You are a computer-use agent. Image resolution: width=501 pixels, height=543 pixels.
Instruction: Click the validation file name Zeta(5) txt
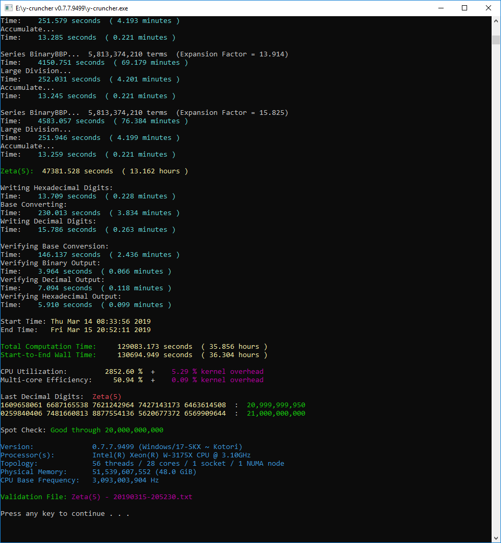pos(132,497)
